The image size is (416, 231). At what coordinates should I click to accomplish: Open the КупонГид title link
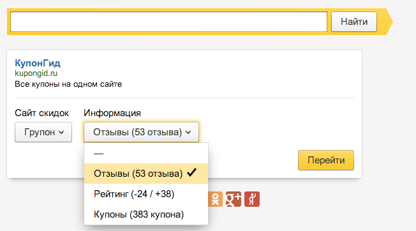coord(38,63)
